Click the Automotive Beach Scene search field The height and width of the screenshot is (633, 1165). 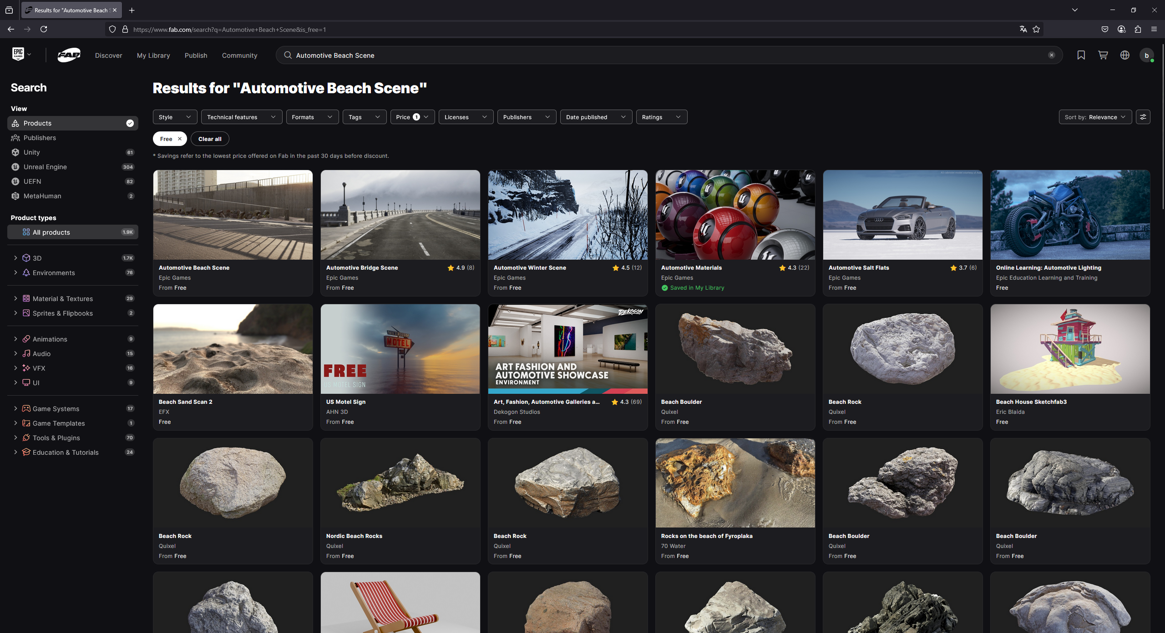[669, 55]
